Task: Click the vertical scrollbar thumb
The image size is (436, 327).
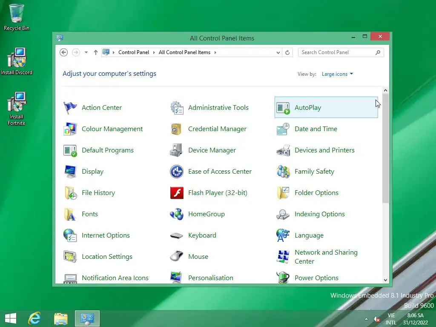Action: pos(385,149)
